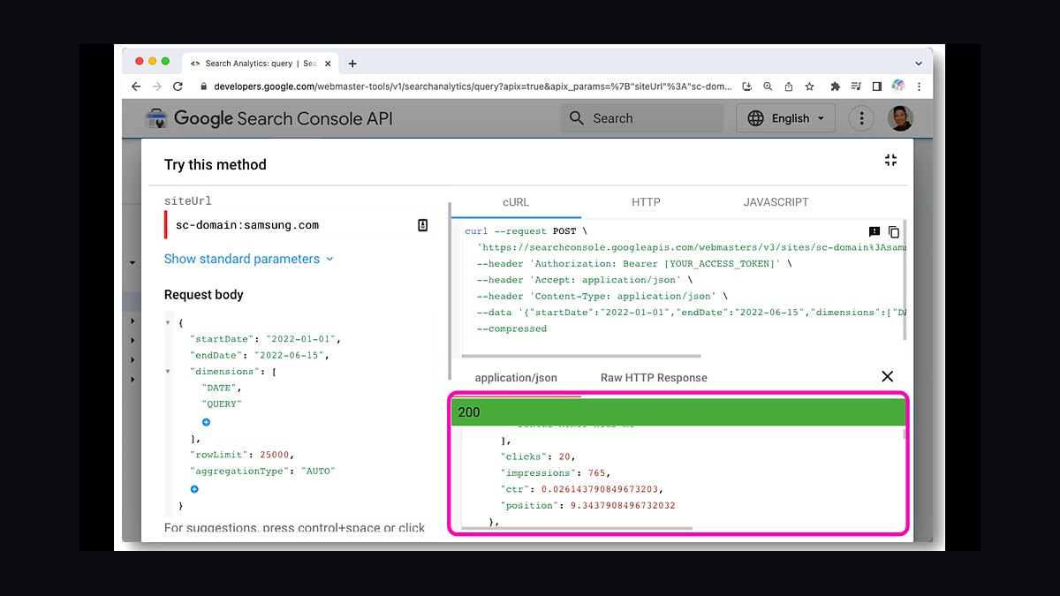Click the Authorization Bearer header line

(633, 264)
